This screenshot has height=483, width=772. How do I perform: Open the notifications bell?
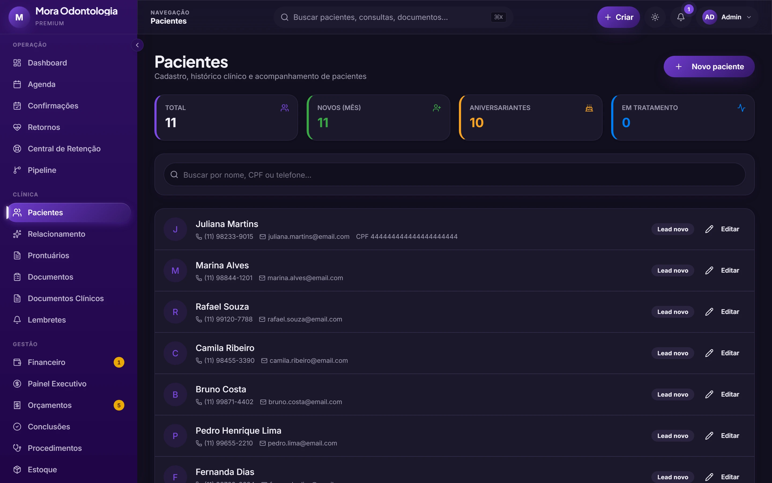tap(681, 17)
